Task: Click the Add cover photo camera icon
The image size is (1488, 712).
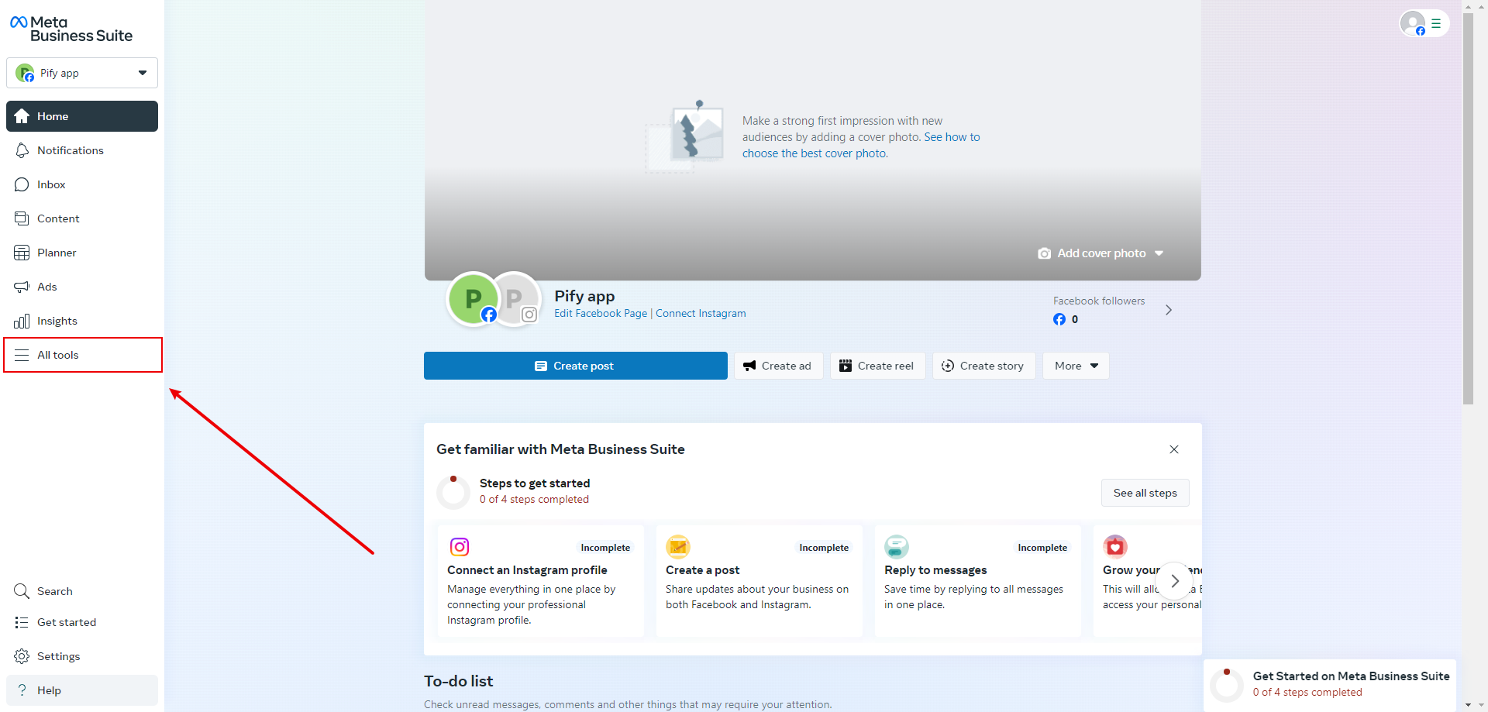Action: [x=1044, y=253]
